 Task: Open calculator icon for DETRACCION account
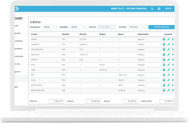164,85
